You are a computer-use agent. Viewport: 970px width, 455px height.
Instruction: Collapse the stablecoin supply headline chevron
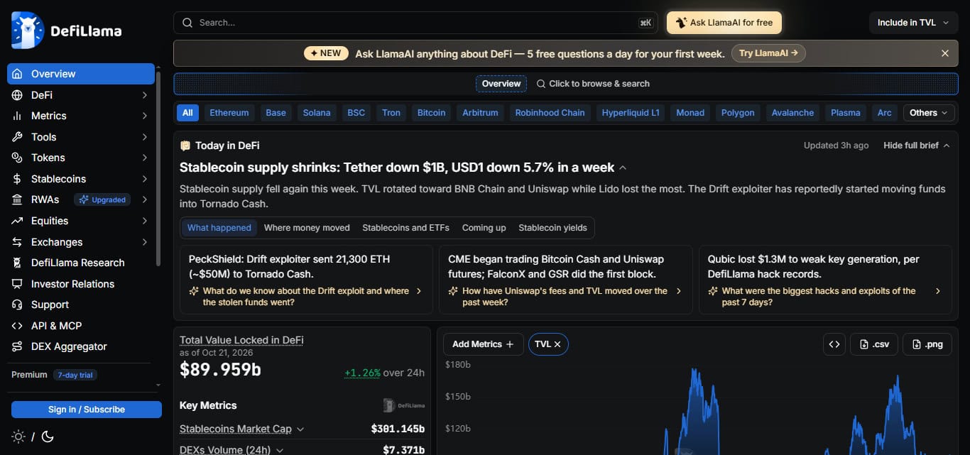623,168
